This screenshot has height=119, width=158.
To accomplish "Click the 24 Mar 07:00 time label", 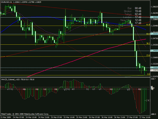I will [x=18, y=117].
